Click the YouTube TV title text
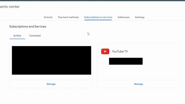The width and height of the screenshot is (185, 104). [120, 51]
